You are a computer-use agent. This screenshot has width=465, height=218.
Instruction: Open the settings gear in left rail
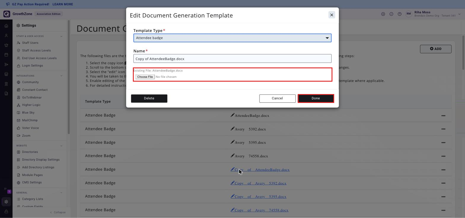point(6,202)
